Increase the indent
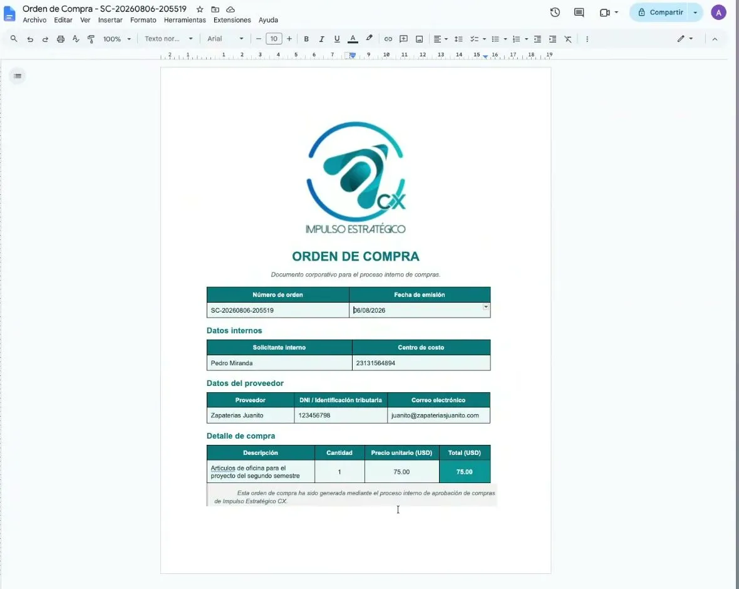This screenshot has width=739, height=589. pyautogui.click(x=552, y=39)
